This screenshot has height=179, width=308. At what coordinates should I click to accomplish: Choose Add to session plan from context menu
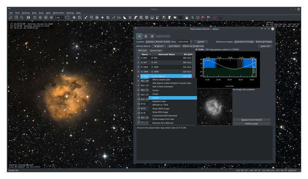click(161, 80)
